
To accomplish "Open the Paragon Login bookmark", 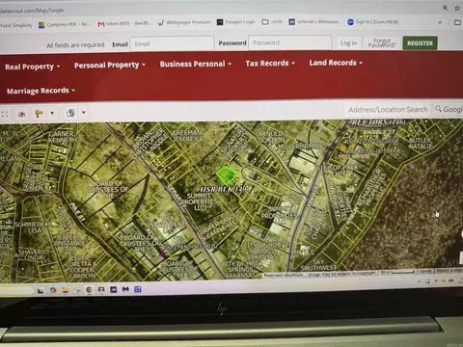I will pos(236,22).
